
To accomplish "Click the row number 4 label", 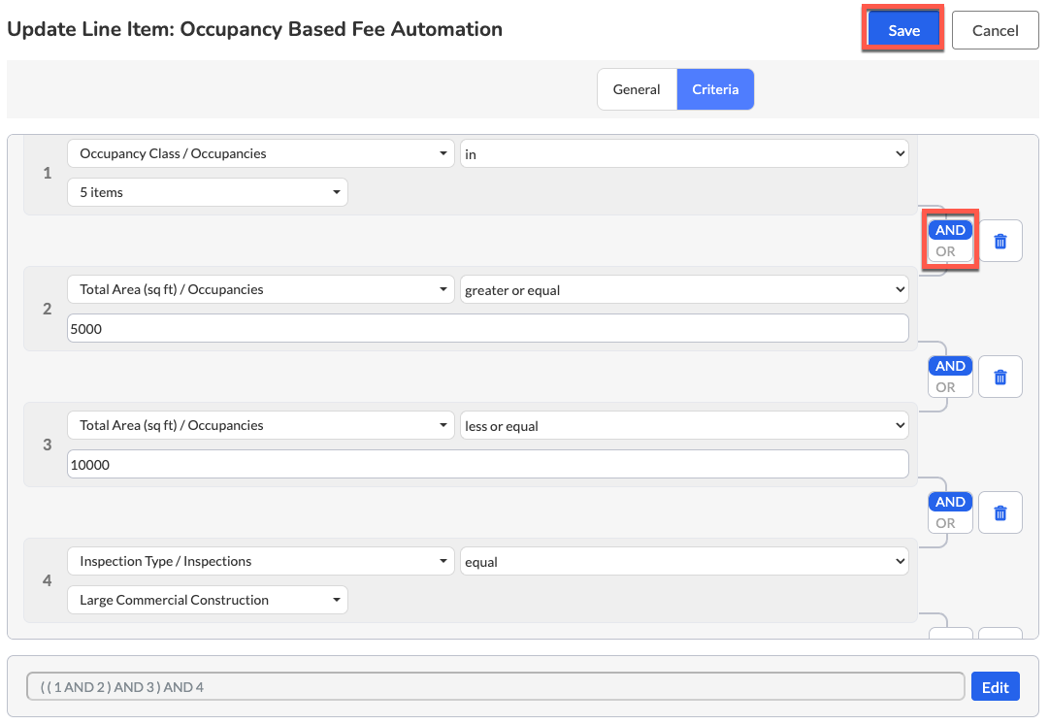I will coord(47,580).
